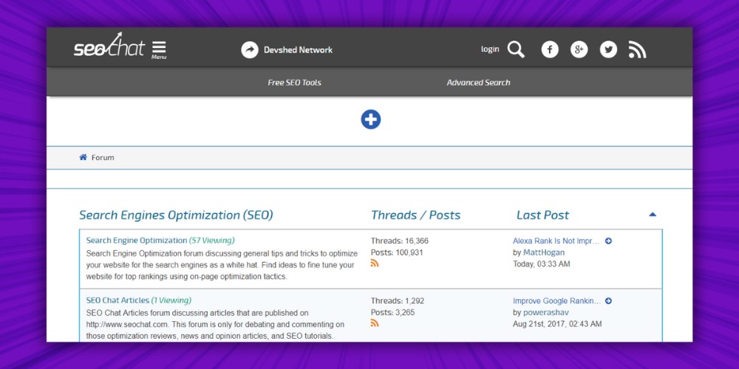Screen dimensions: 739x369
Task: Open the hamburger Menu icon
Action: [159, 49]
